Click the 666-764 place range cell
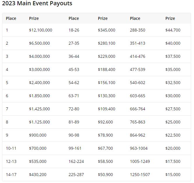 coord(137,109)
